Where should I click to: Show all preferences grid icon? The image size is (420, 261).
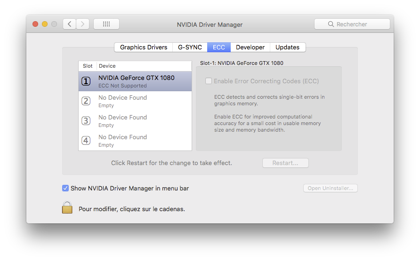pos(106,24)
